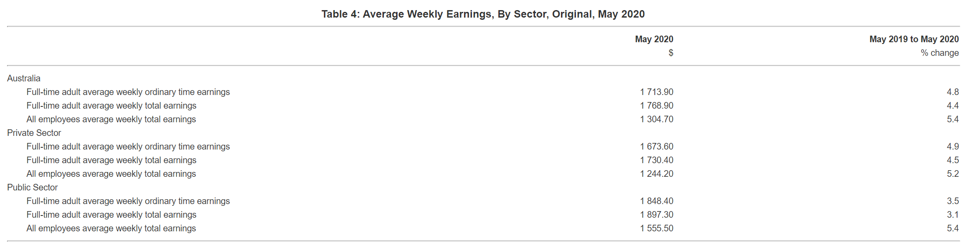
Task: Select the 1 673.60 earnings value
Action: (x=657, y=146)
